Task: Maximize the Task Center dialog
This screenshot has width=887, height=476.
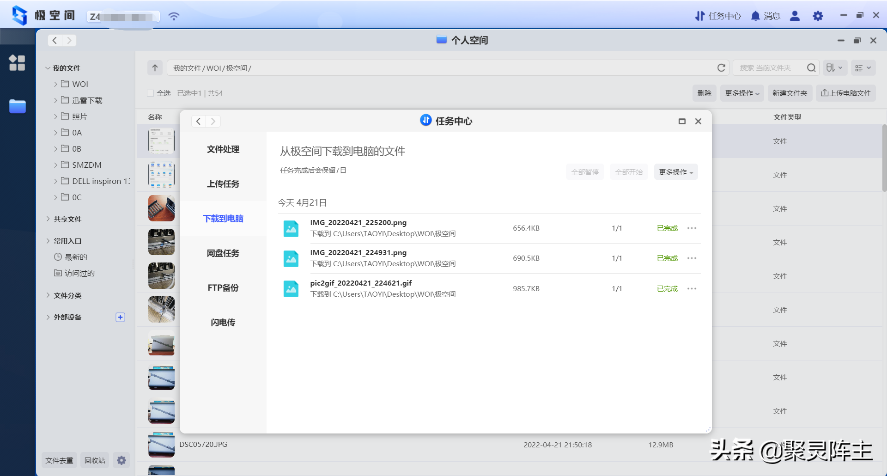Action: 682,122
